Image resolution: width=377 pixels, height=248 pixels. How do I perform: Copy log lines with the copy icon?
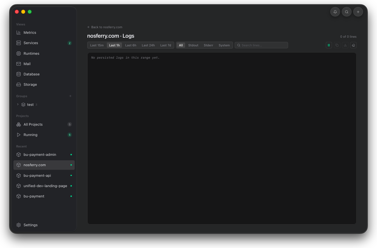point(337,45)
